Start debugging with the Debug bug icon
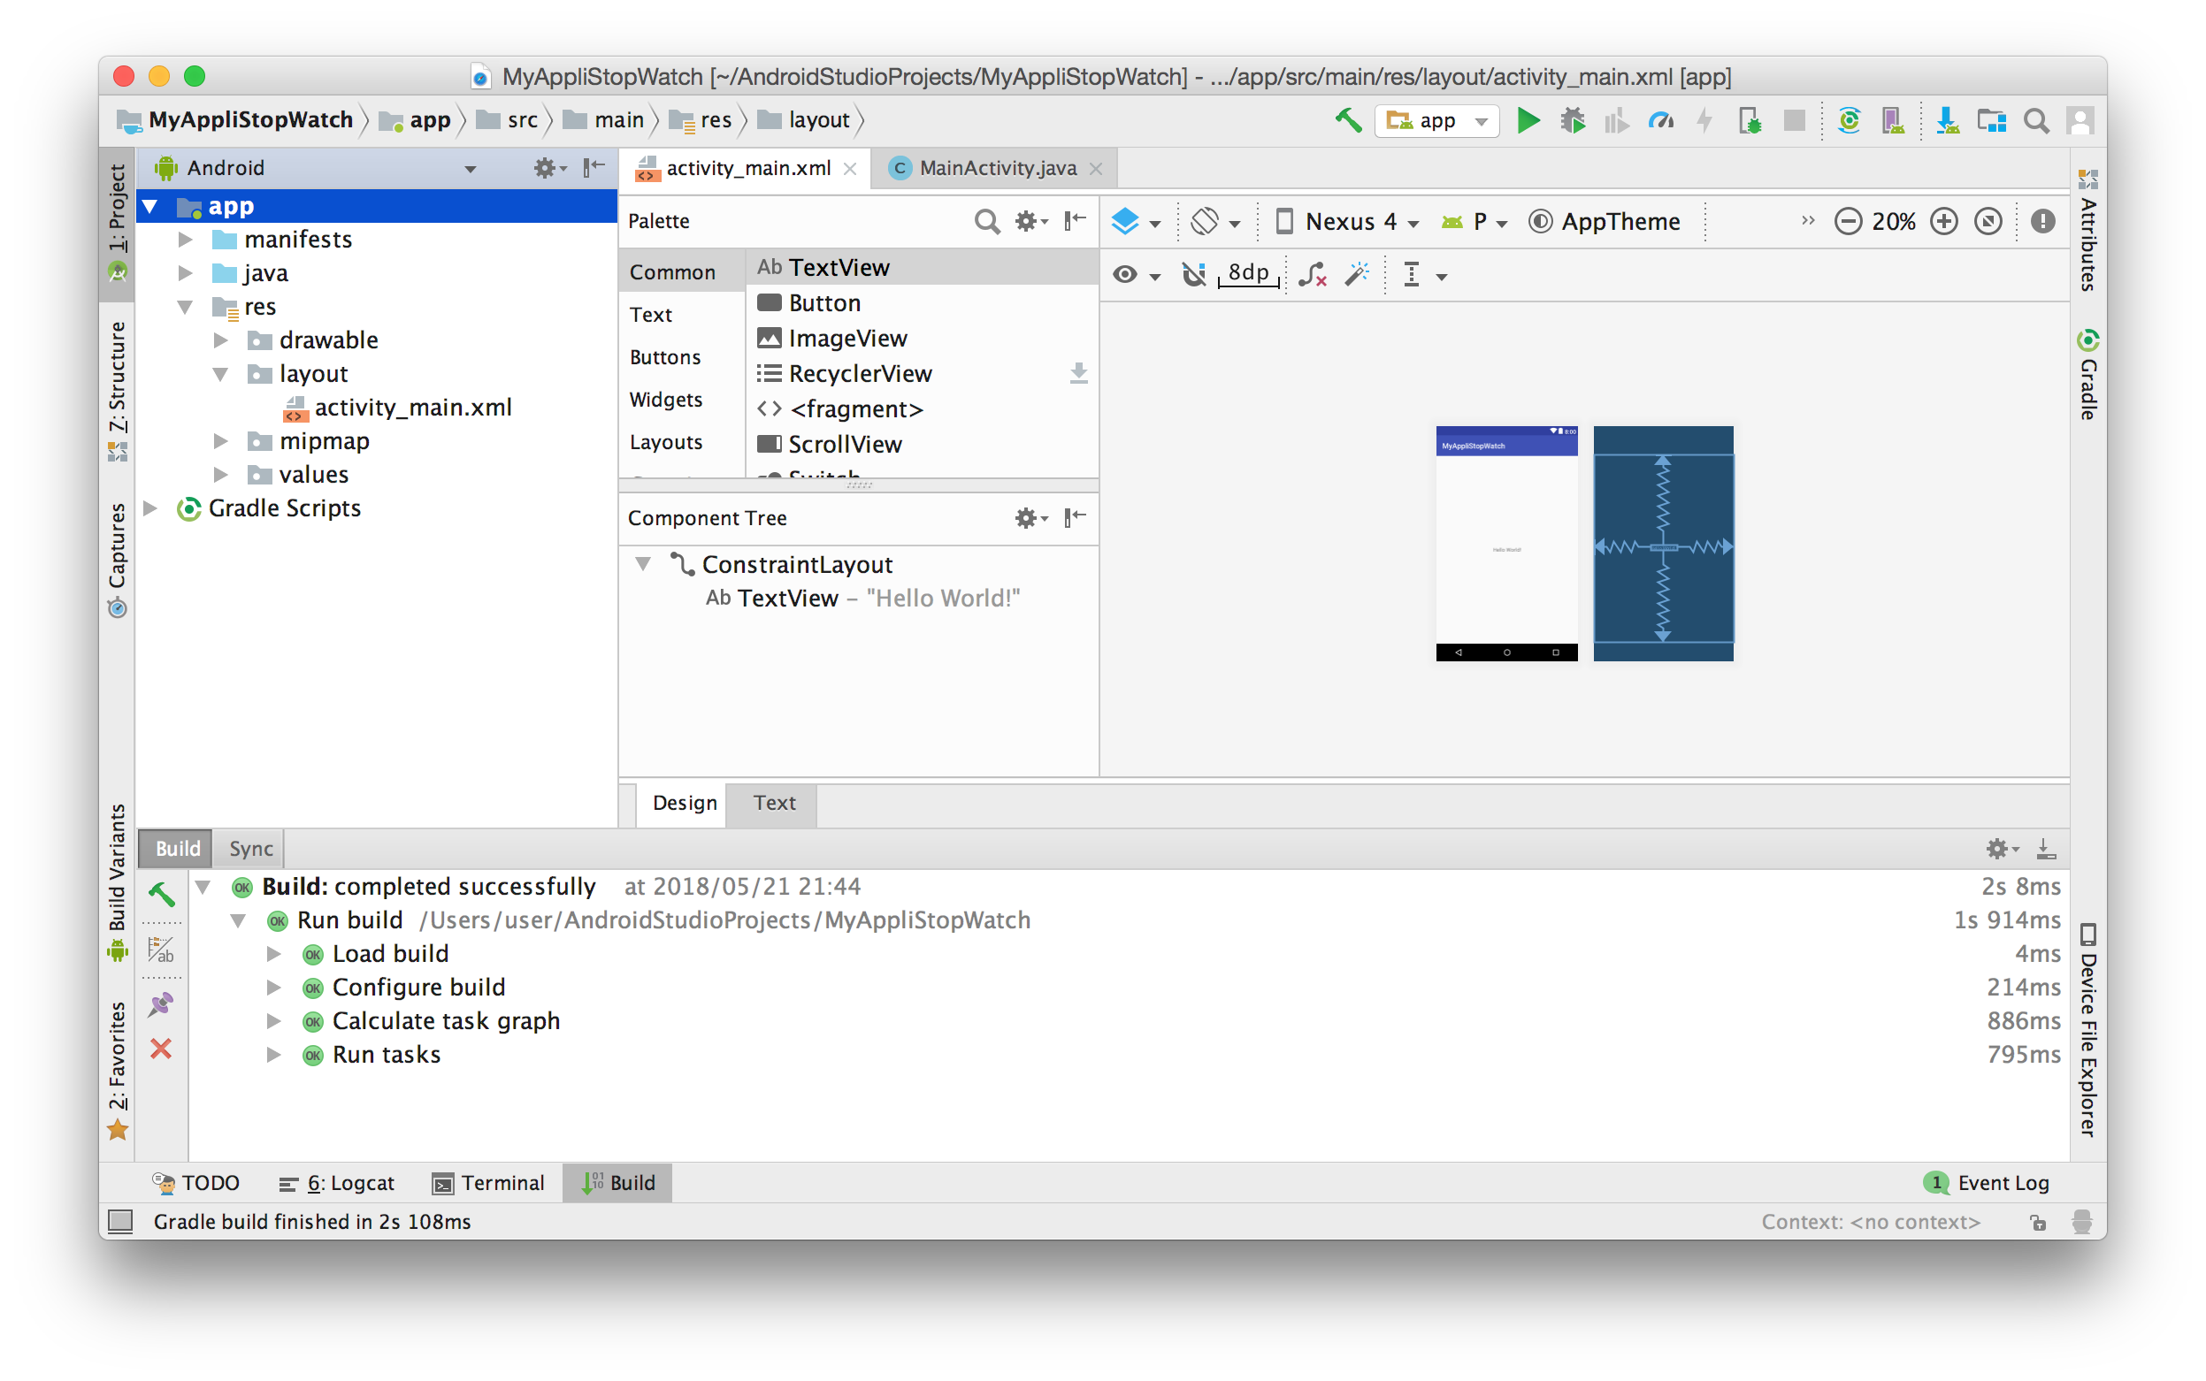This screenshot has height=1381, width=2206. point(1572,120)
